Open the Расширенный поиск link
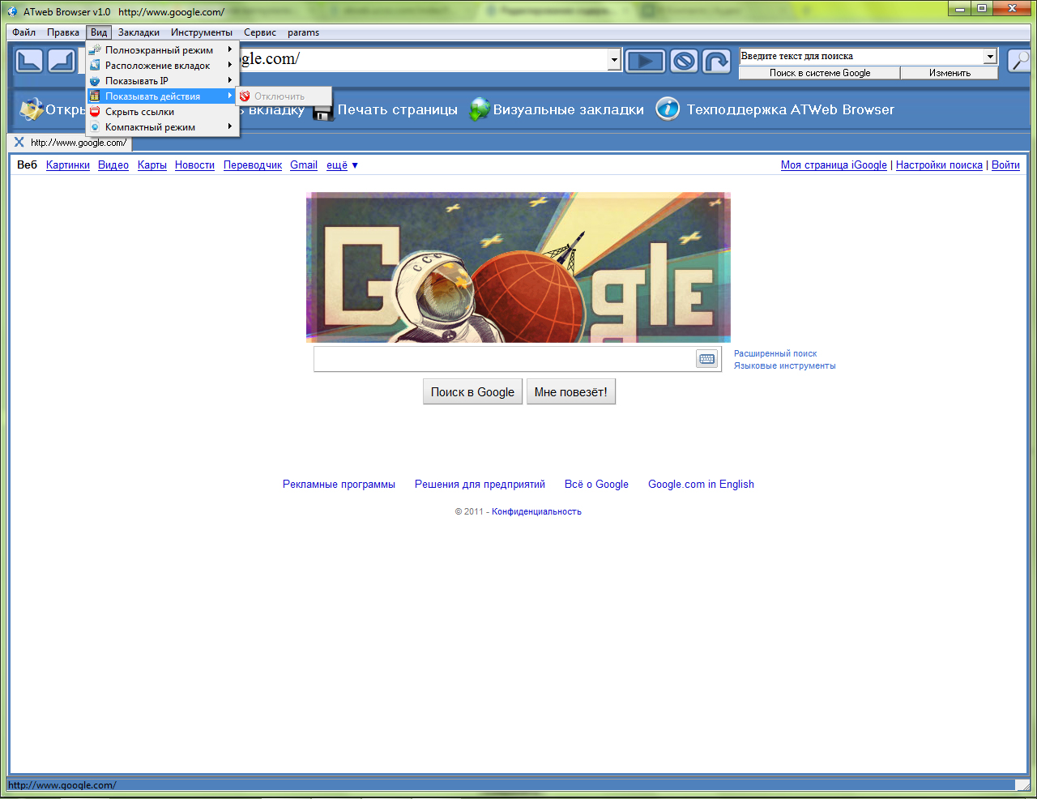Image resolution: width=1037 pixels, height=799 pixels. click(775, 353)
